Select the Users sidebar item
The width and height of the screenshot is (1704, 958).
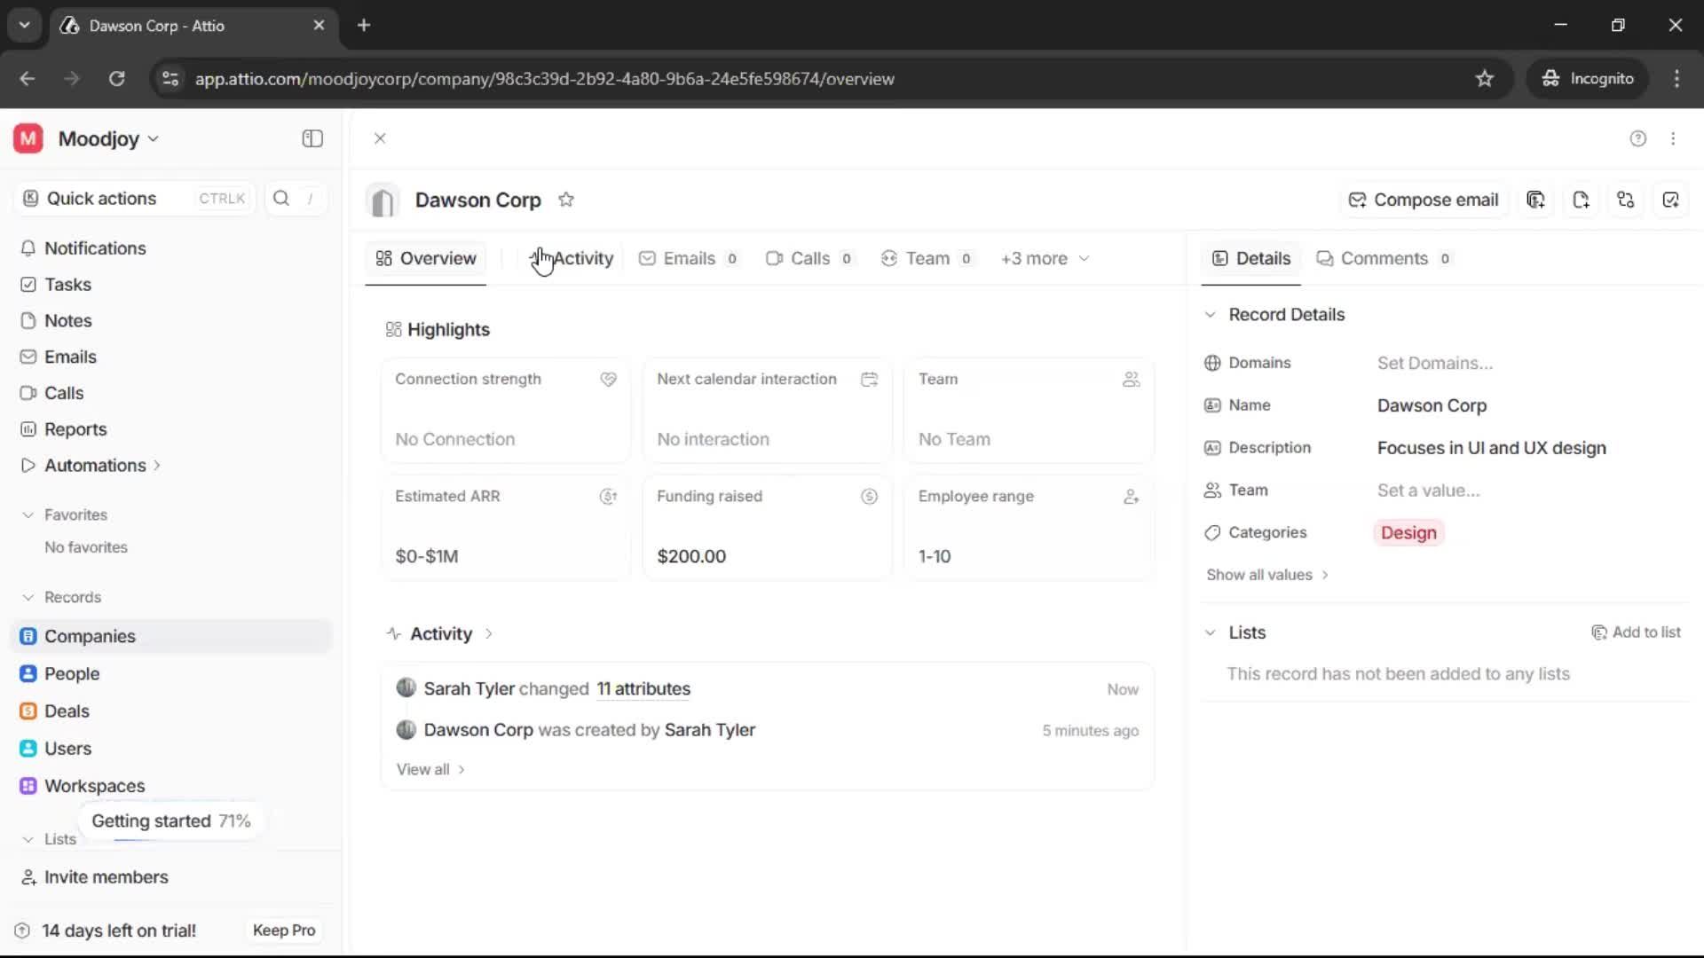tap(68, 748)
